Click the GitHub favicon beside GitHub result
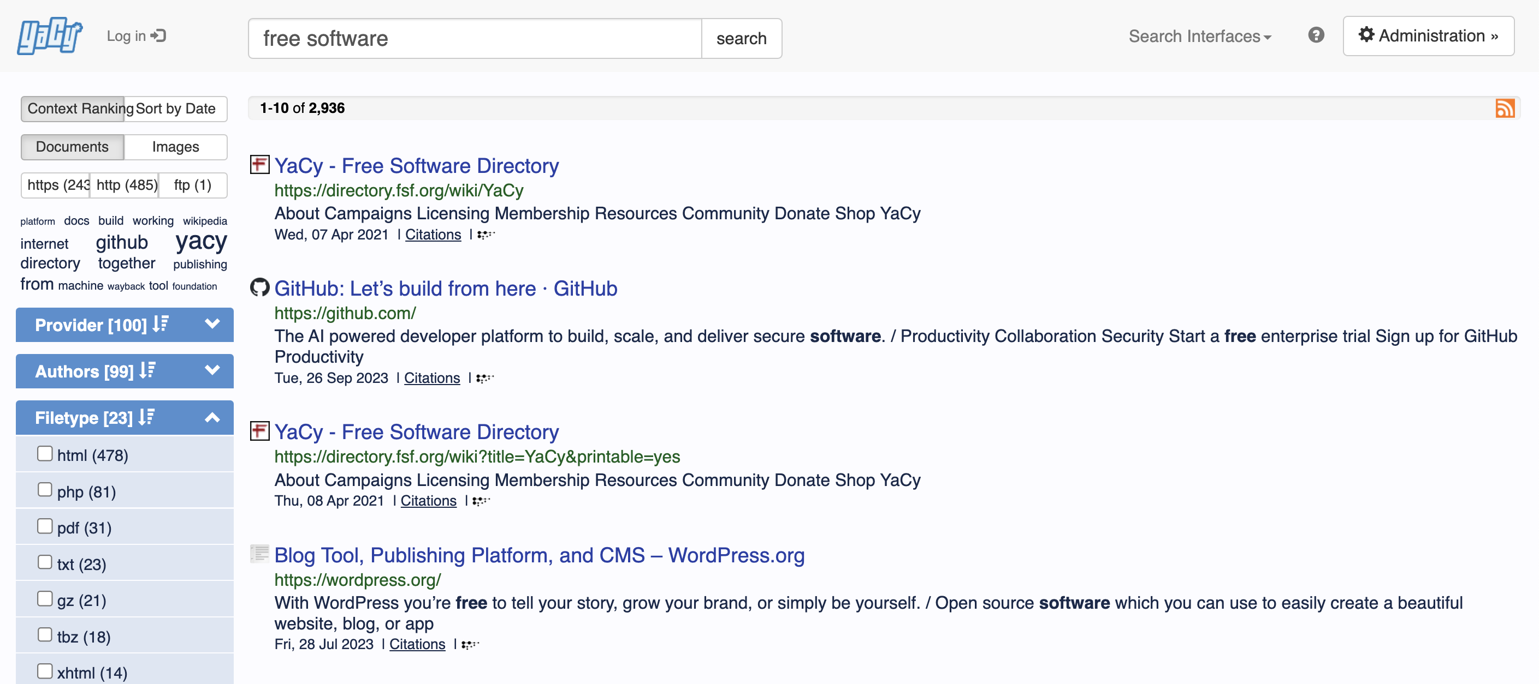Screen dimensions: 1539x684 259,287
